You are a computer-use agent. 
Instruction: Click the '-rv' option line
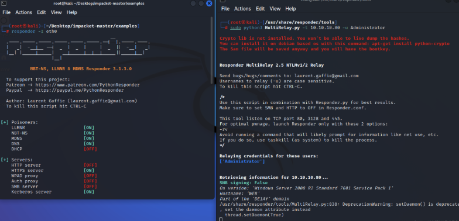(x=224, y=129)
